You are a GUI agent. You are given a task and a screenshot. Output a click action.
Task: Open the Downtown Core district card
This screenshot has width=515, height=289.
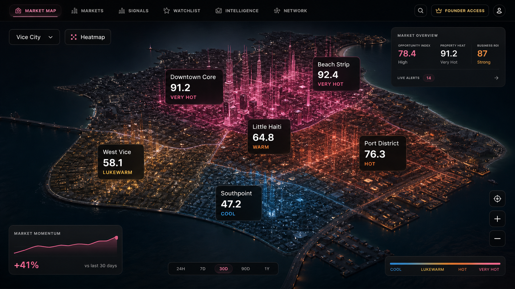(194, 87)
